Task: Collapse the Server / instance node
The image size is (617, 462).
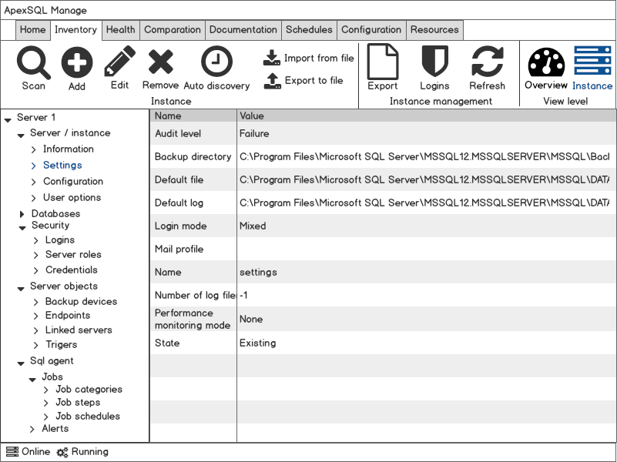Action: click(x=21, y=136)
